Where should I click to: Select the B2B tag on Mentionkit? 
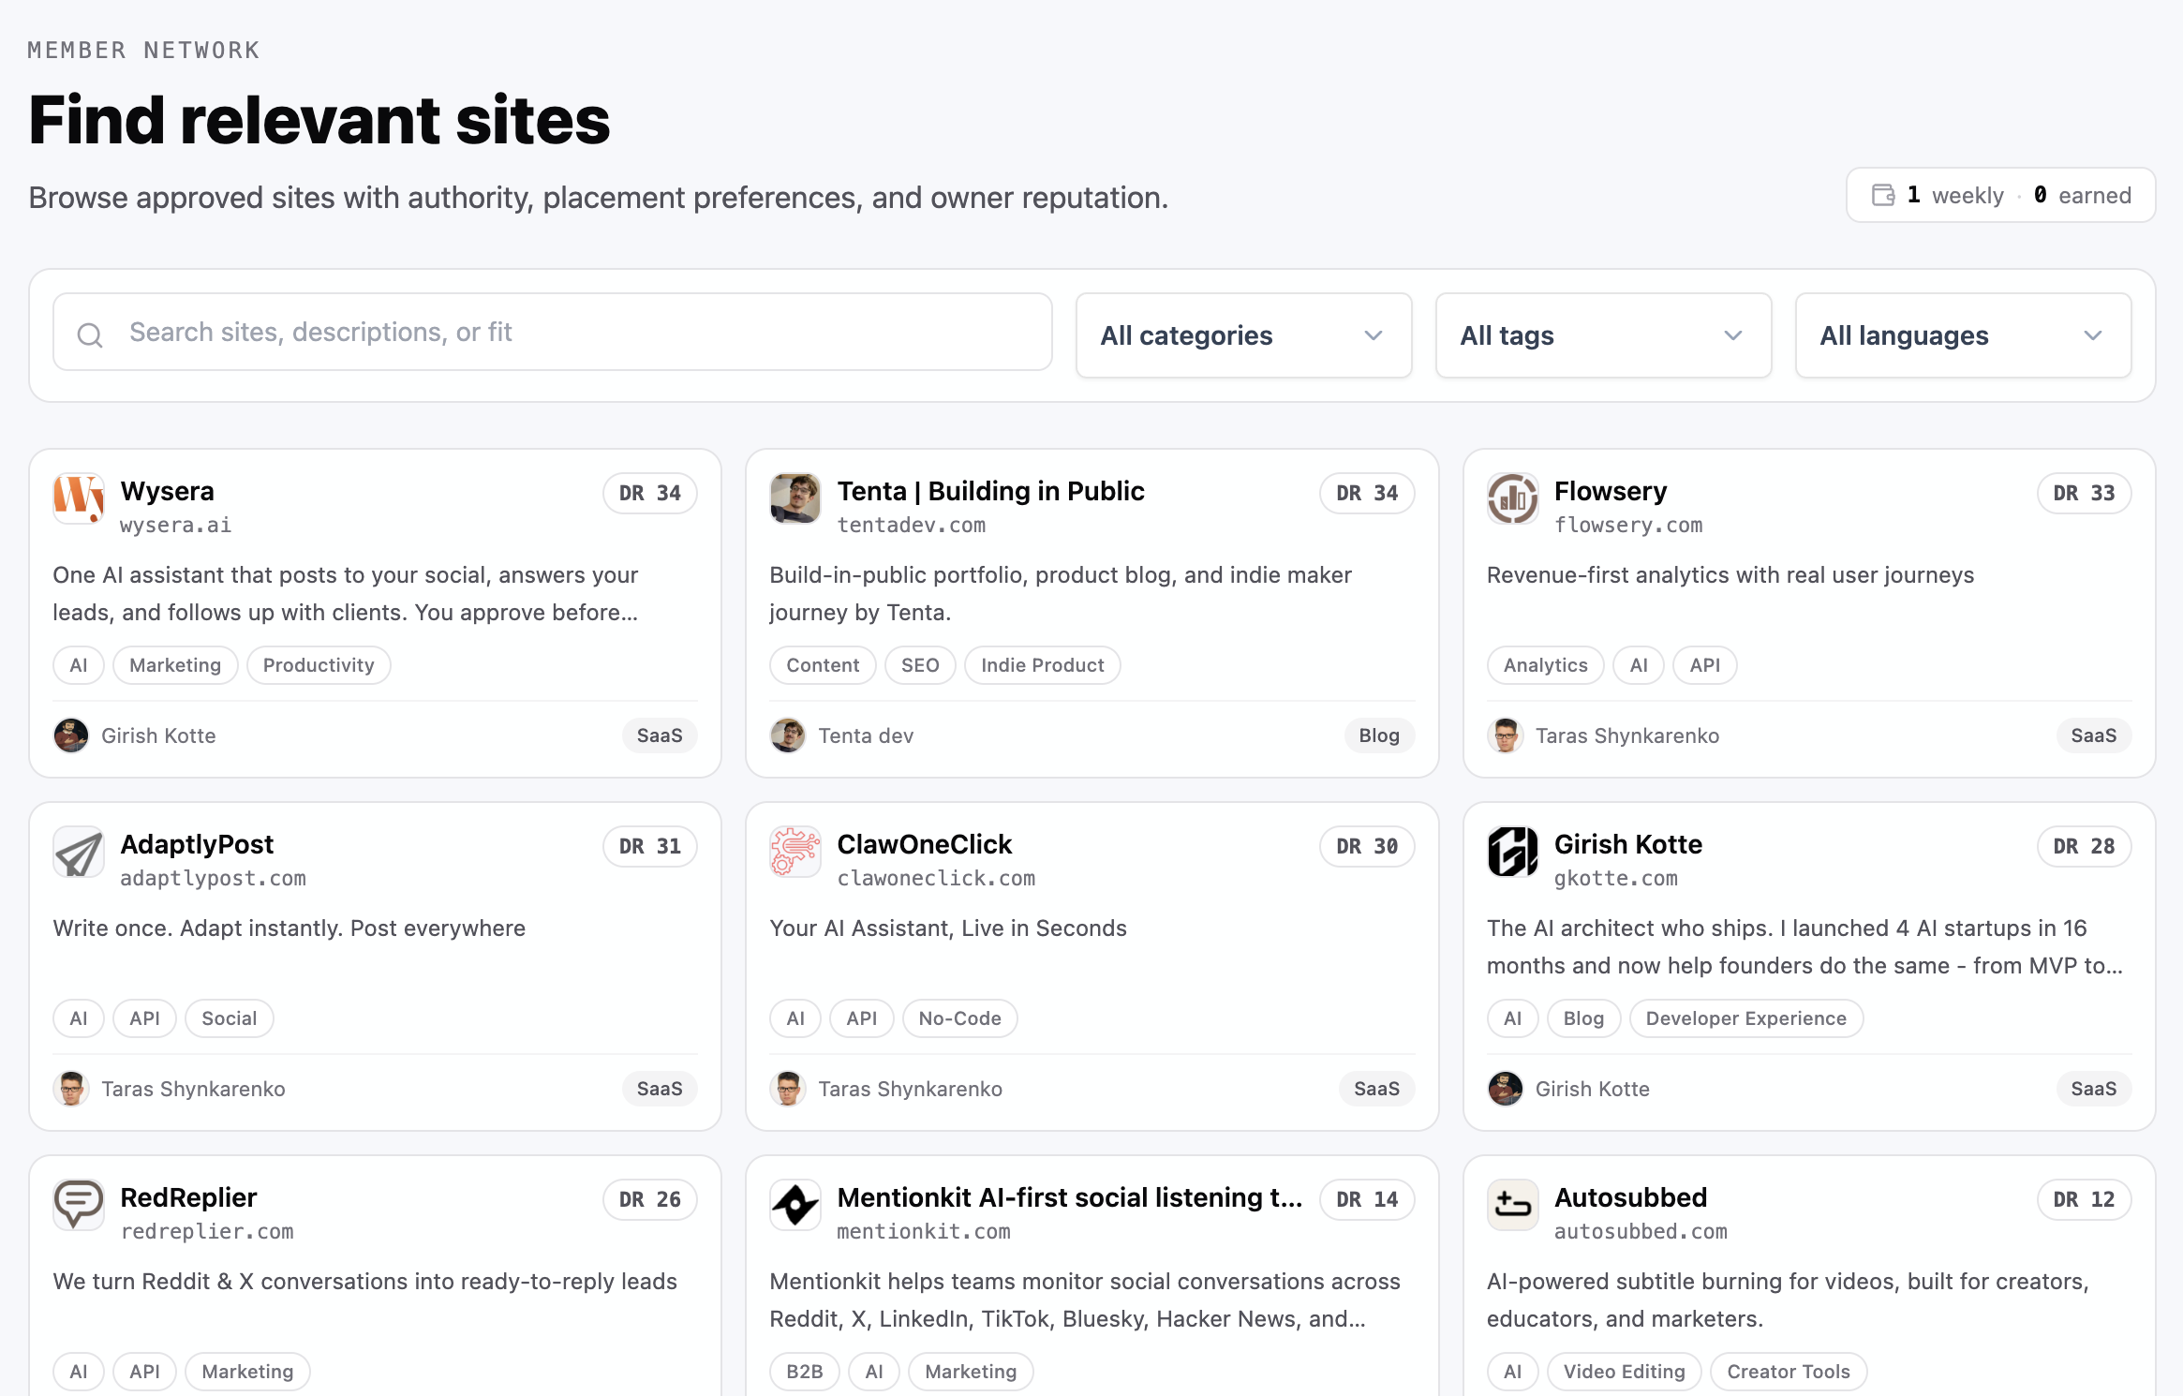pyautogui.click(x=804, y=1372)
